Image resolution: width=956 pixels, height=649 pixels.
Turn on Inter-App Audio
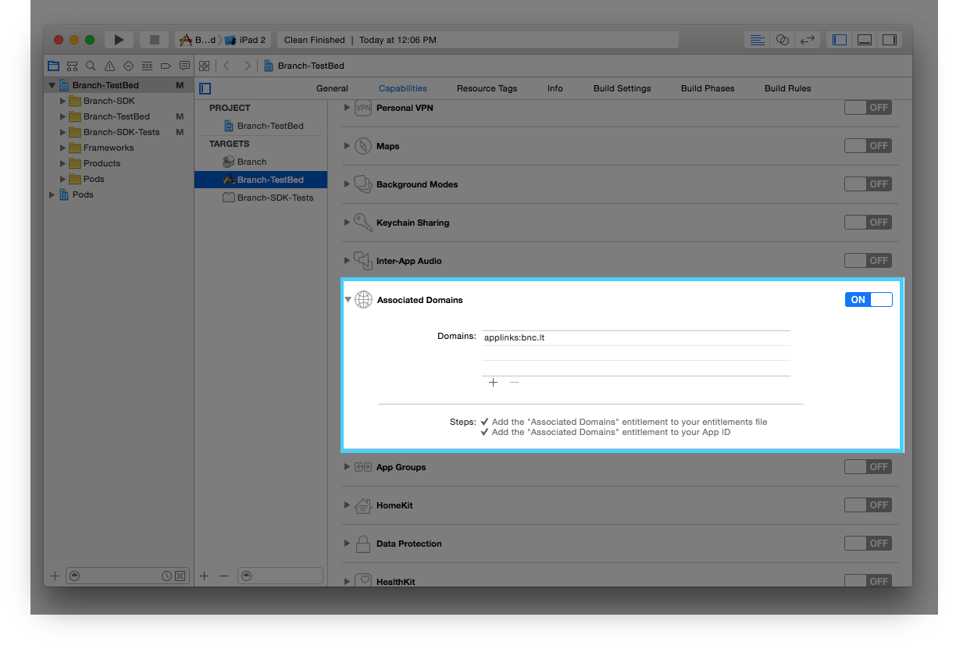coord(868,261)
